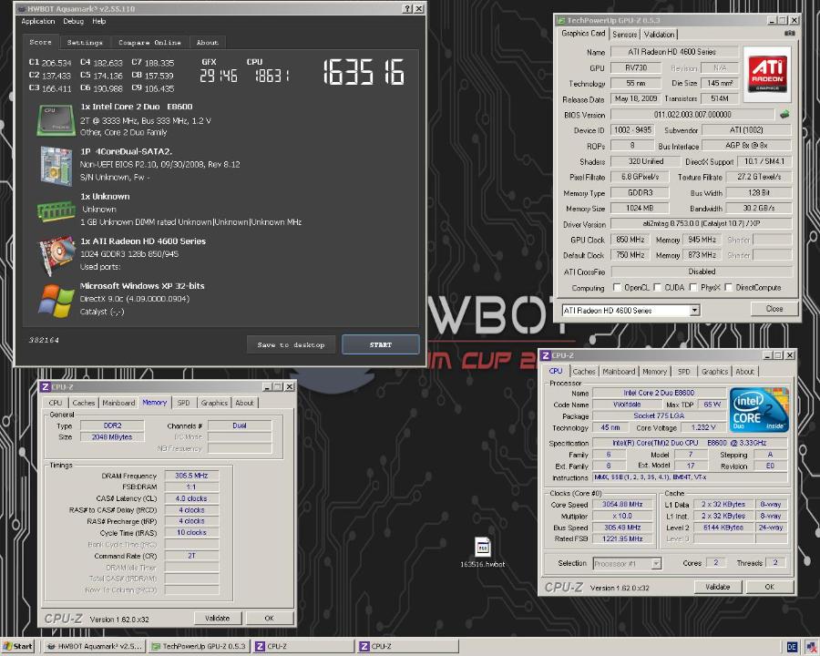Open the Help menu in Aquamark
The height and width of the screenshot is (656, 820).
pos(98,22)
